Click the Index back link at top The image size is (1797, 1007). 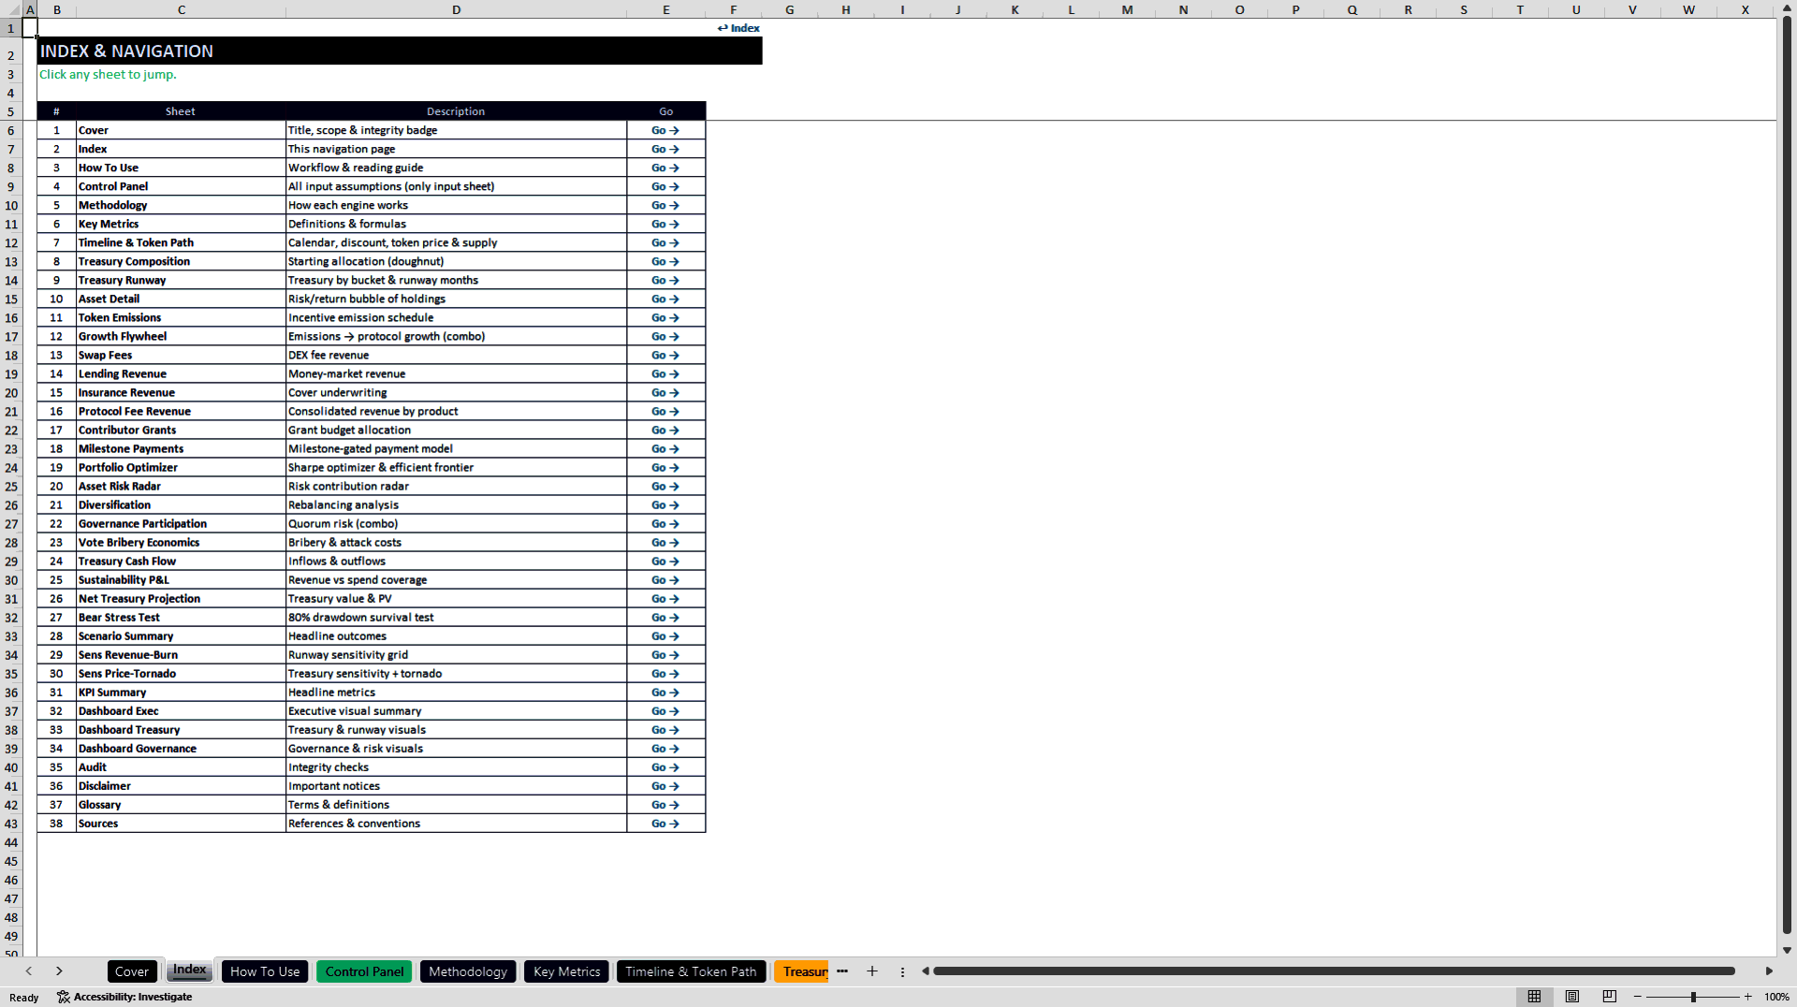(x=738, y=28)
